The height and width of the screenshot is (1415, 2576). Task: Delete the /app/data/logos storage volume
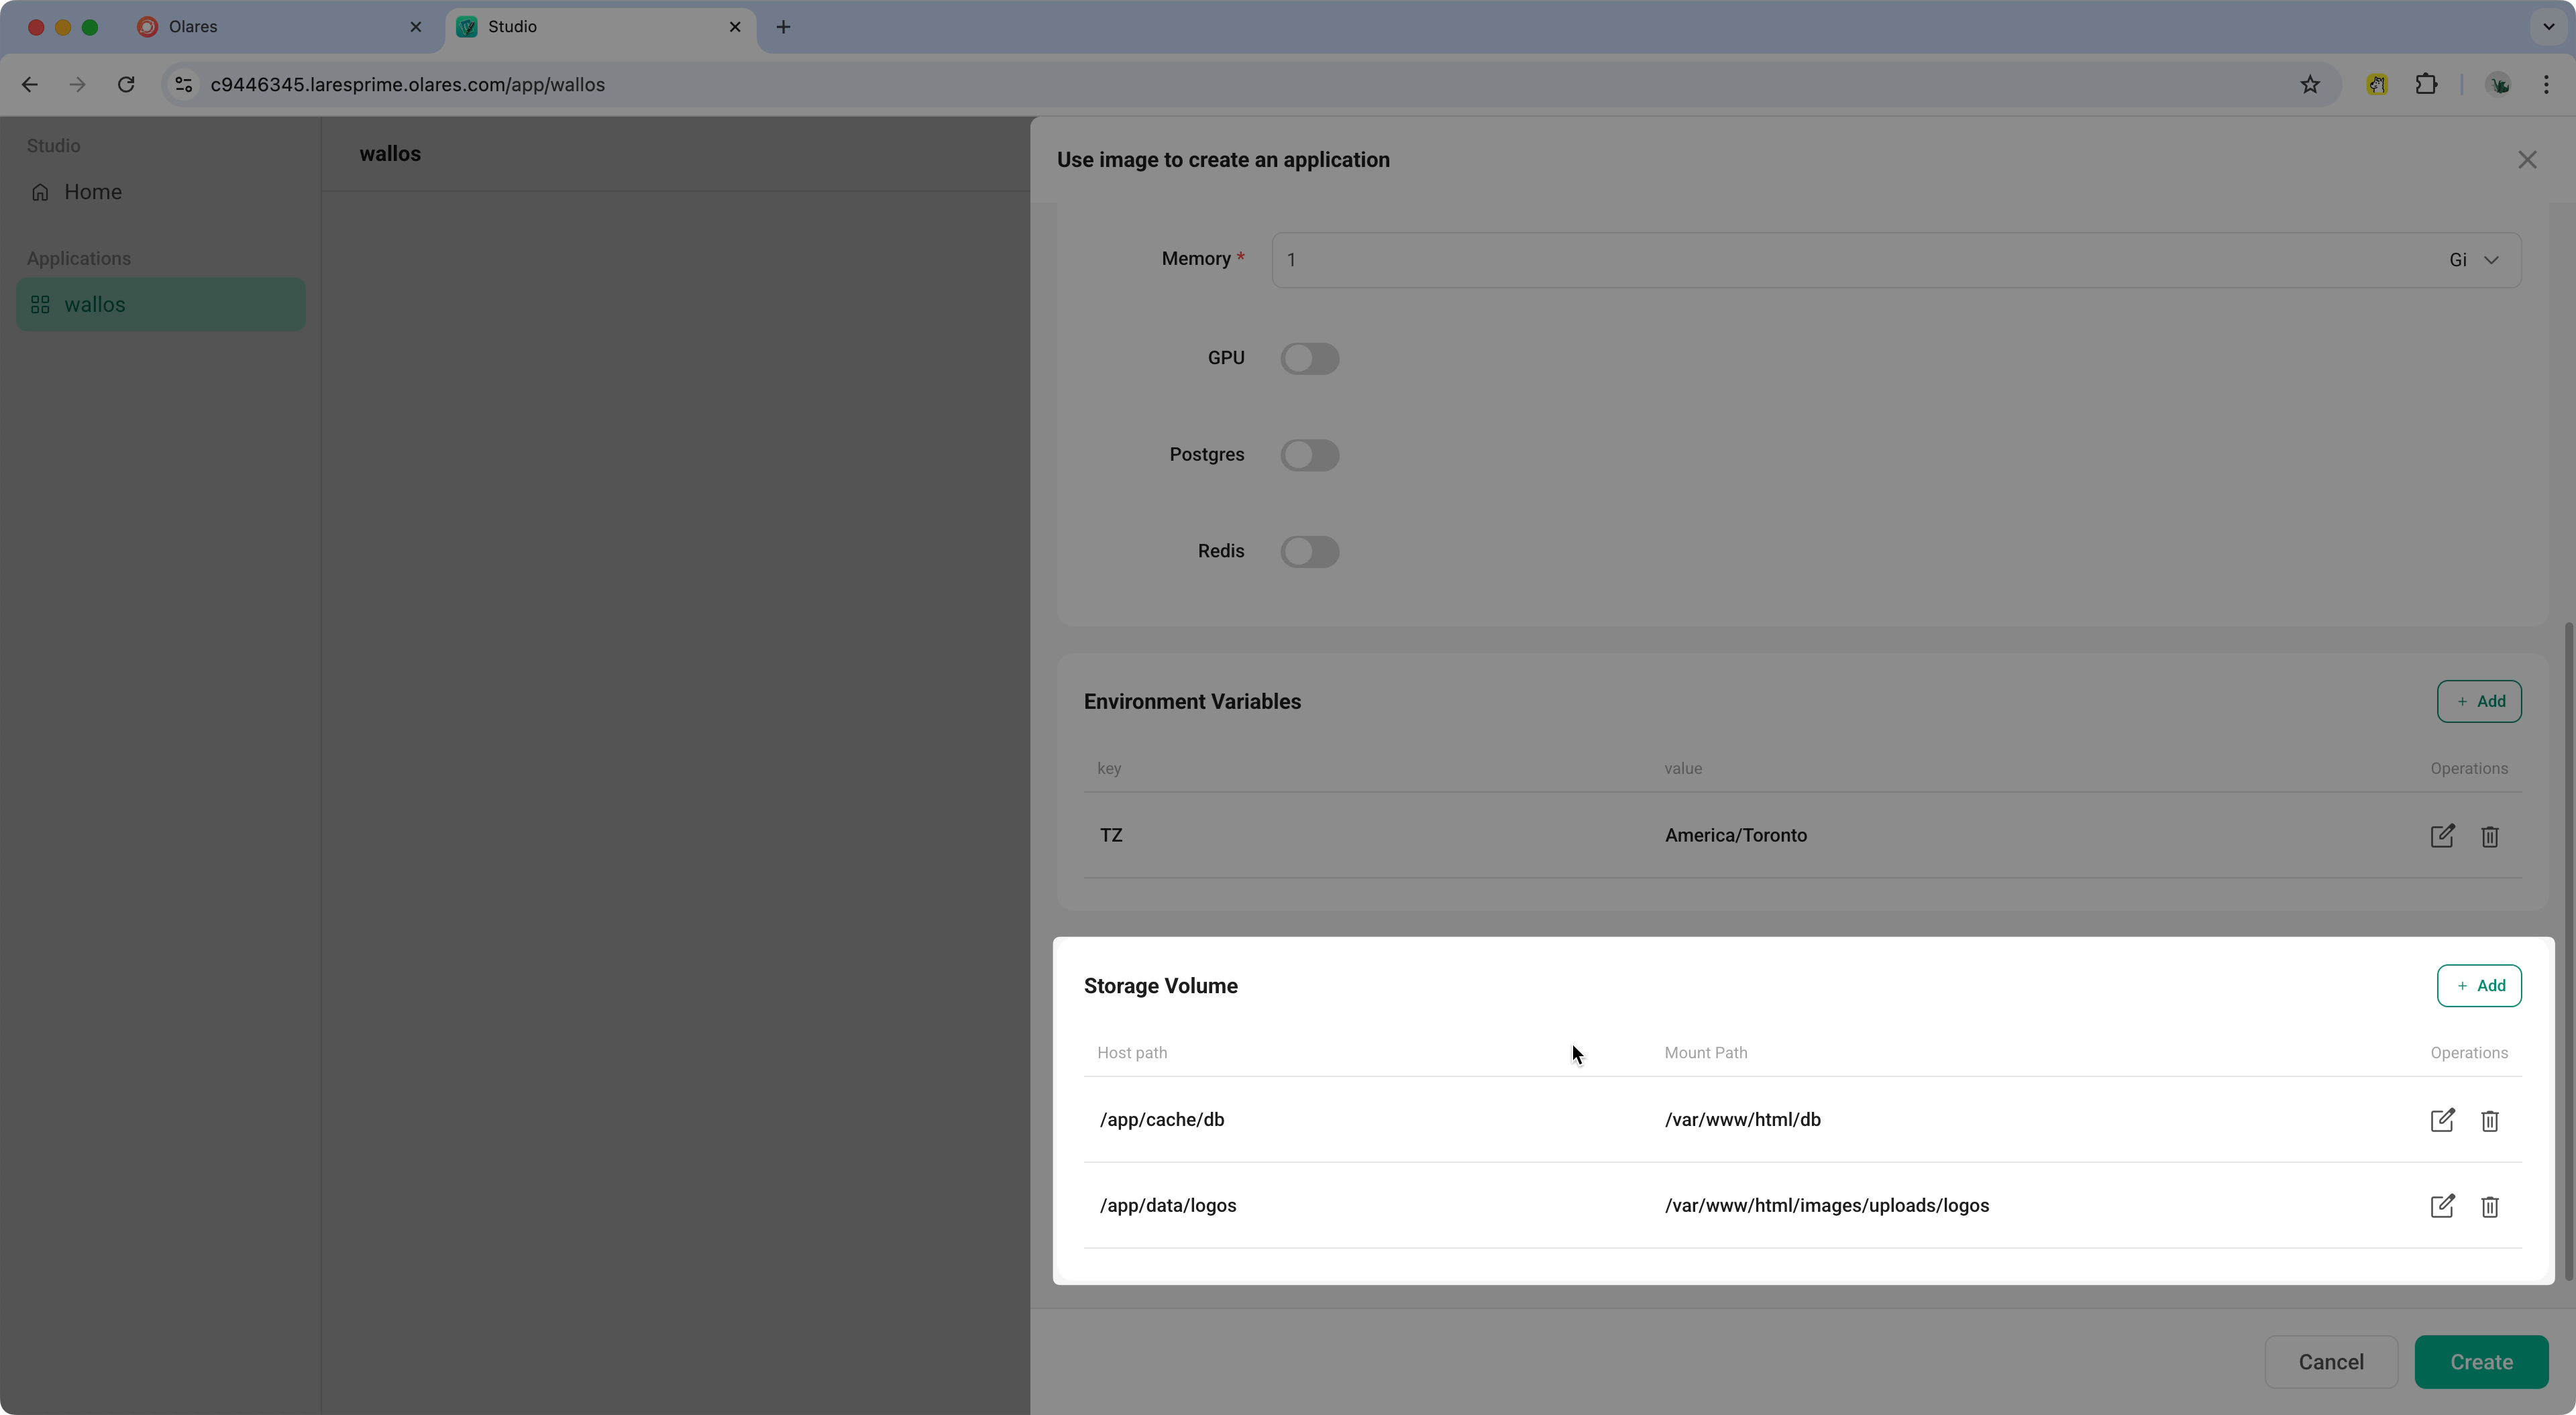(x=2490, y=1206)
